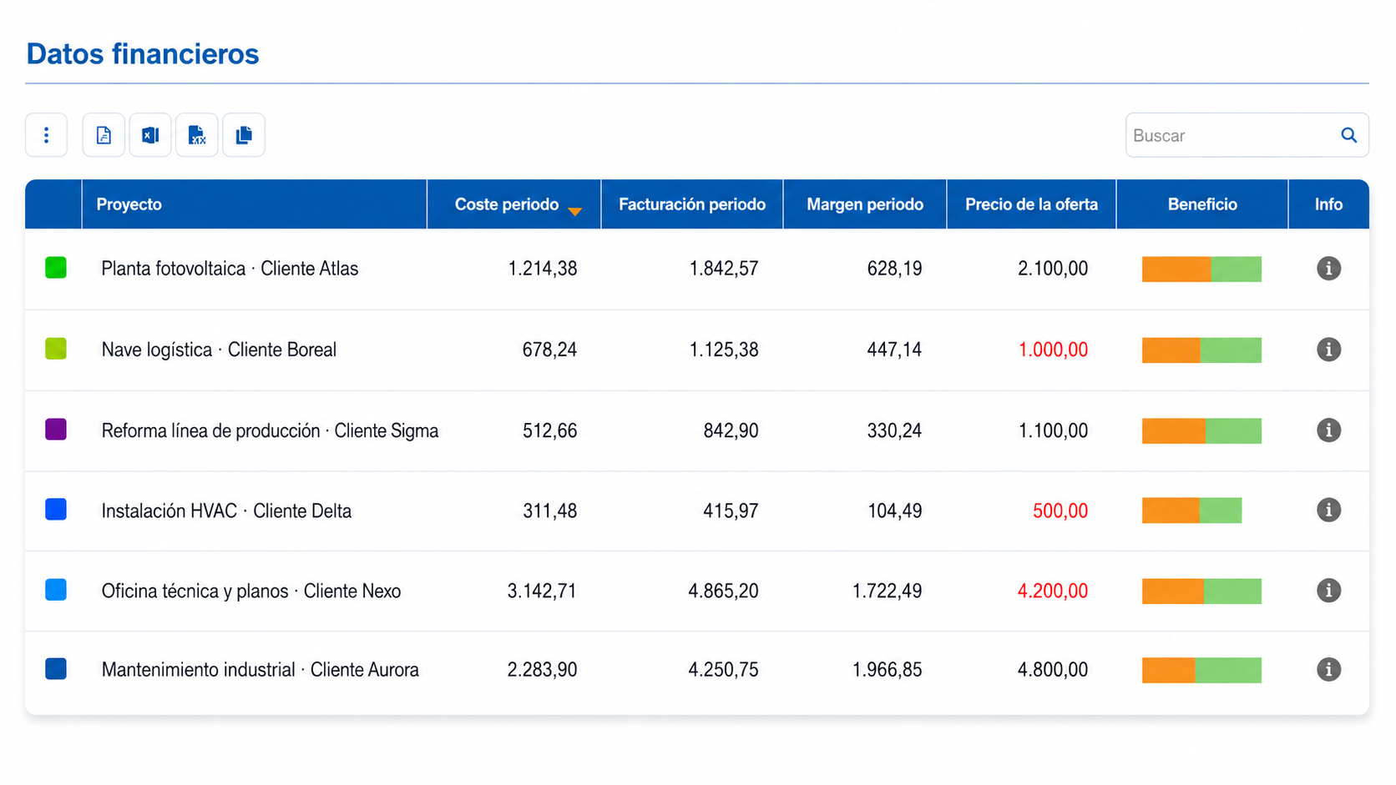Click the offer price 2.100,00
The image size is (1396, 785).
click(x=1053, y=269)
